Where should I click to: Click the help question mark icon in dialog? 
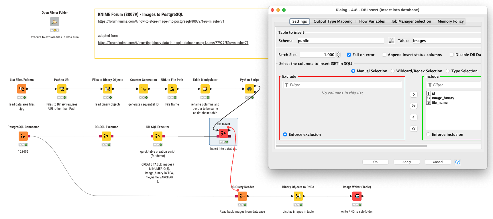[458, 162]
